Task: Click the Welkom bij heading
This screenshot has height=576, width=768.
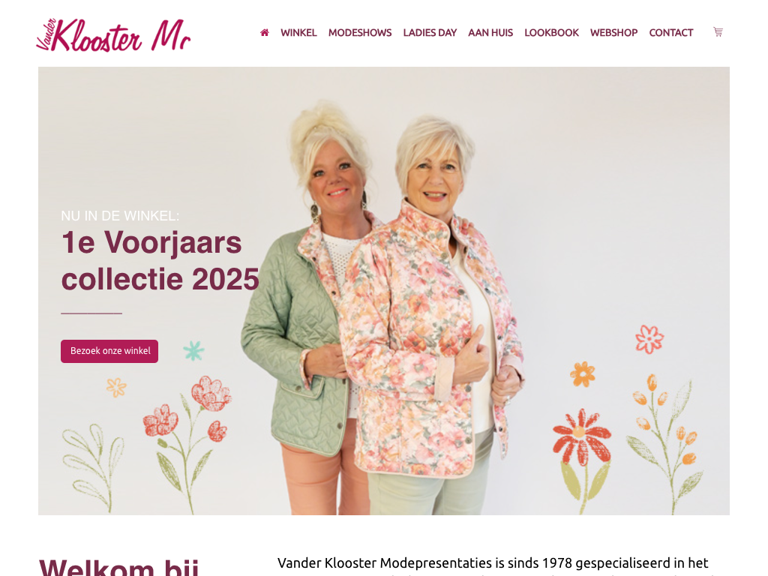Action: [x=119, y=567]
